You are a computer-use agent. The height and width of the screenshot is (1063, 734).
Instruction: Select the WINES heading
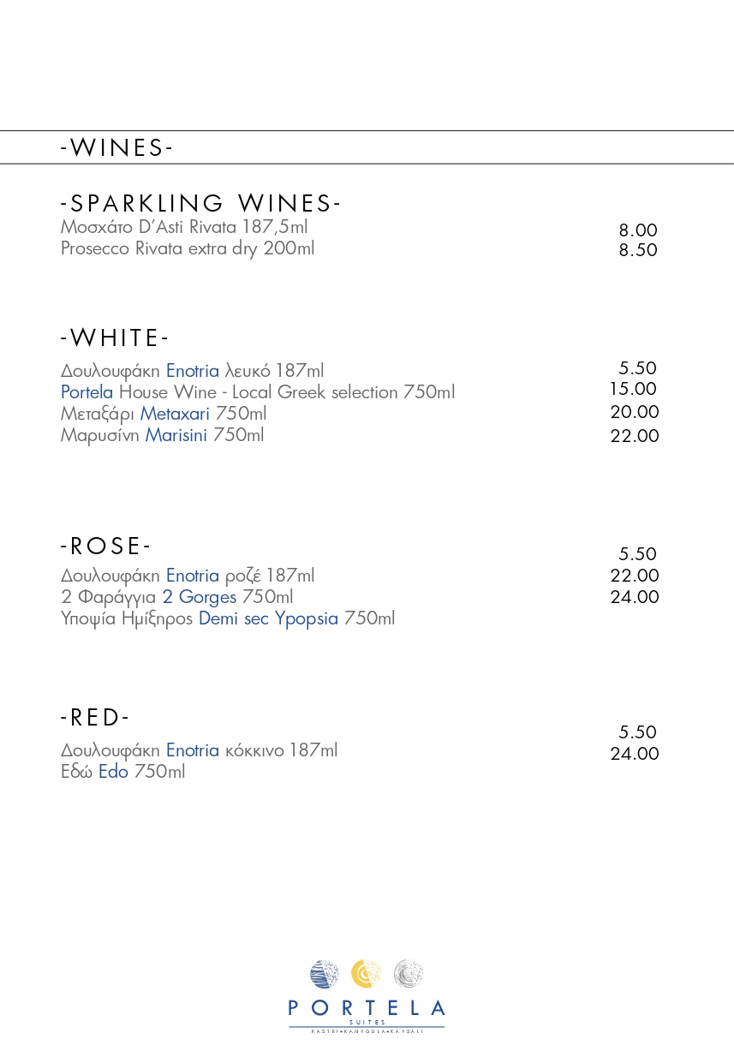pyautogui.click(x=116, y=147)
